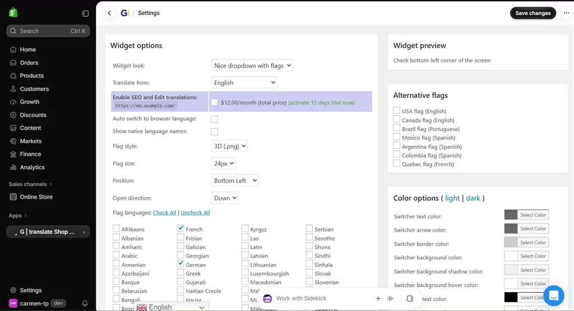Check the USA flag (English) checkbox
574x311 pixels.
396,110
